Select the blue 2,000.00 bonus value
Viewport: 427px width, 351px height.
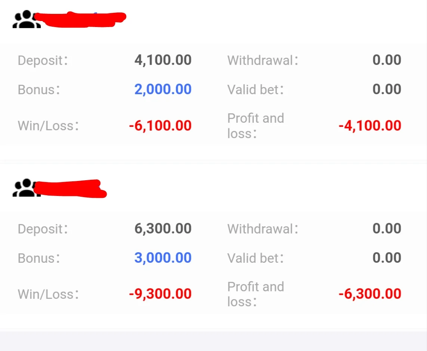pyautogui.click(x=163, y=90)
